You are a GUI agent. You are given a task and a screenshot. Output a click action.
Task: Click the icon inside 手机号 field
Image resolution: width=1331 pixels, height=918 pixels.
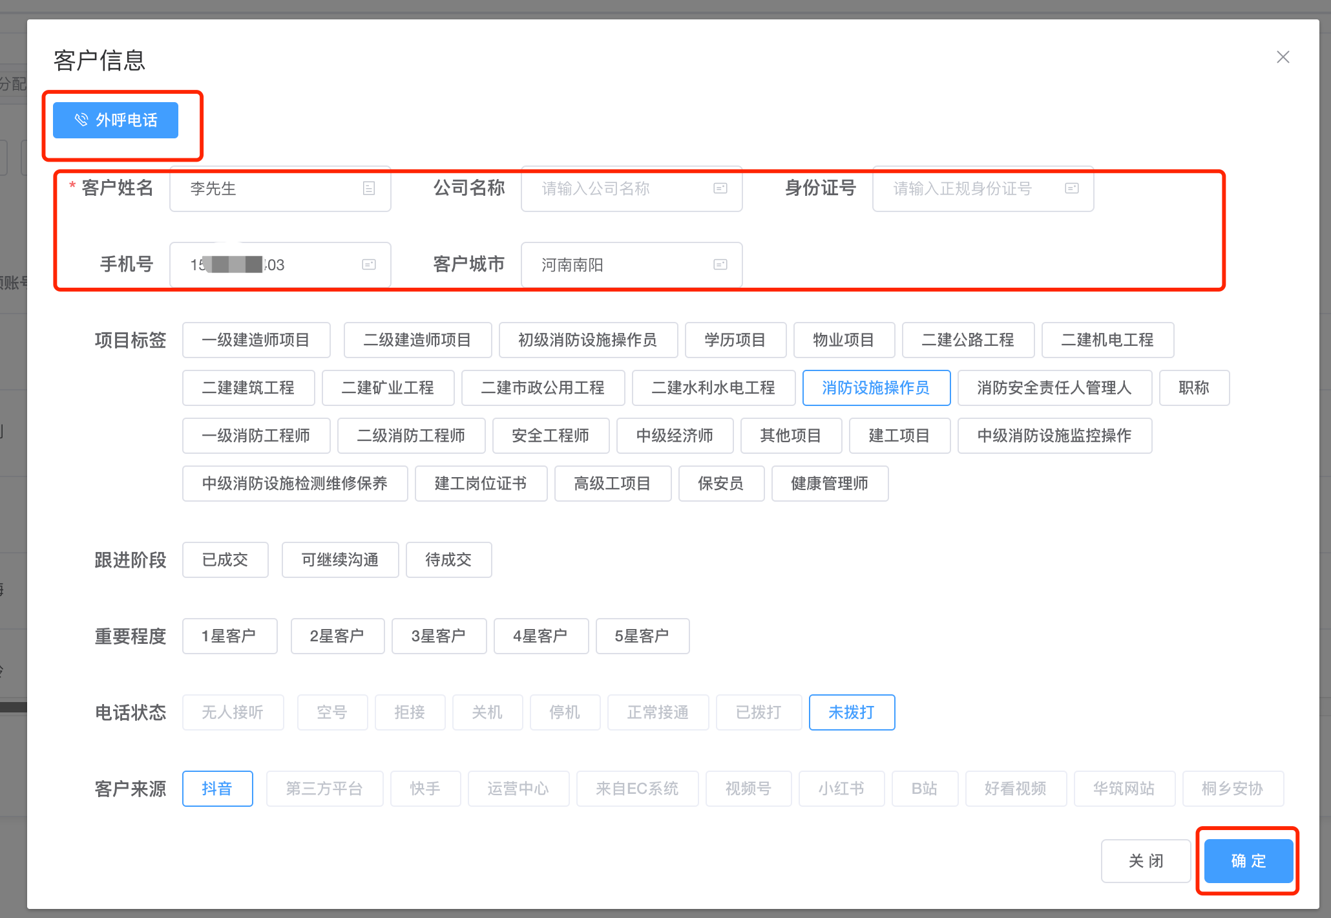pyautogui.click(x=369, y=264)
